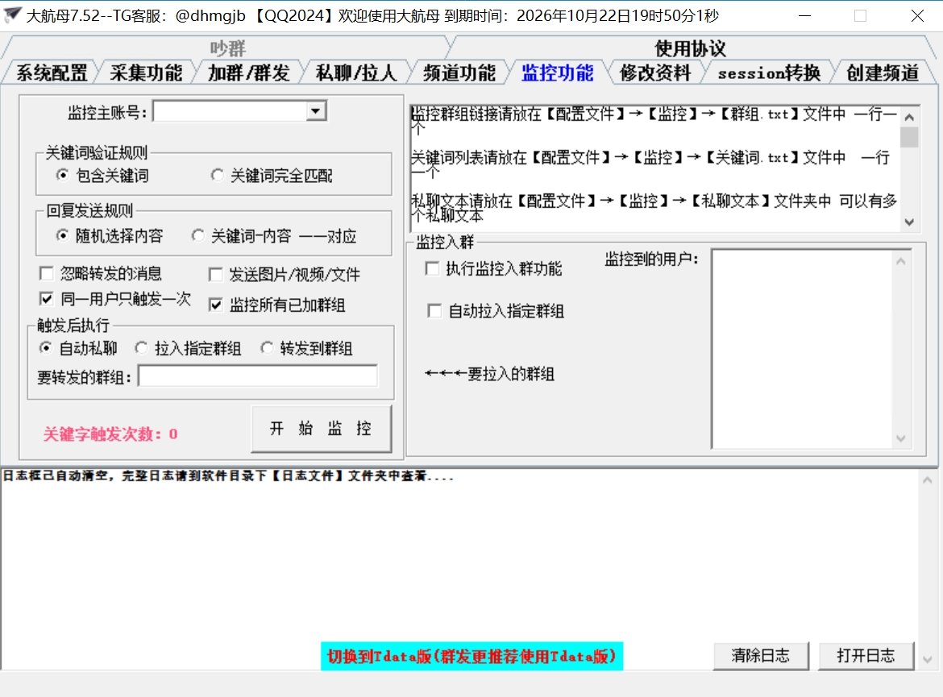Screen dimensions: 943x697
Task: Tick the 执行监控入群功能 checkbox
Action: tap(432, 269)
